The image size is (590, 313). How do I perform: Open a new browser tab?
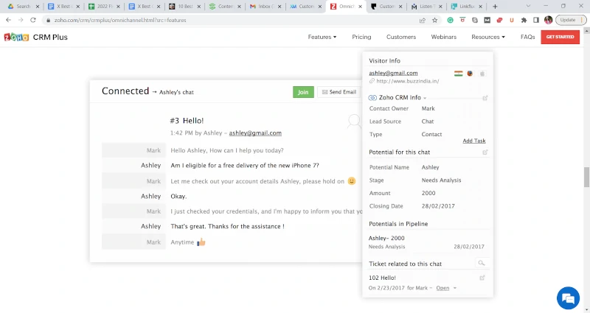495,7
